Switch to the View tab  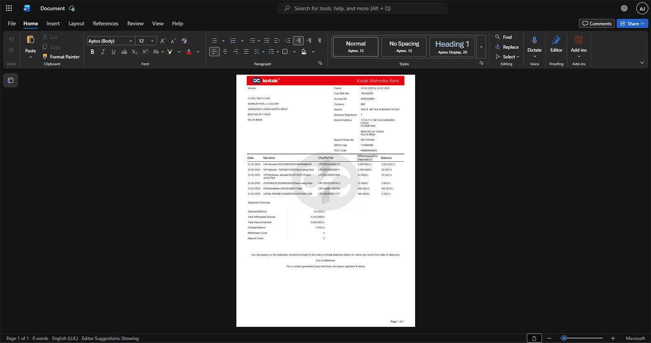(x=158, y=23)
